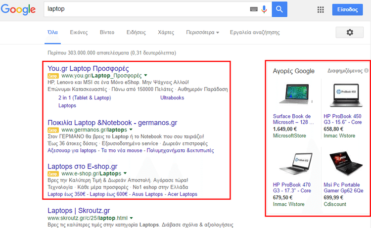Expand the Περισσότερα dropdown
This screenshot has width=371, height=228.
202,33
